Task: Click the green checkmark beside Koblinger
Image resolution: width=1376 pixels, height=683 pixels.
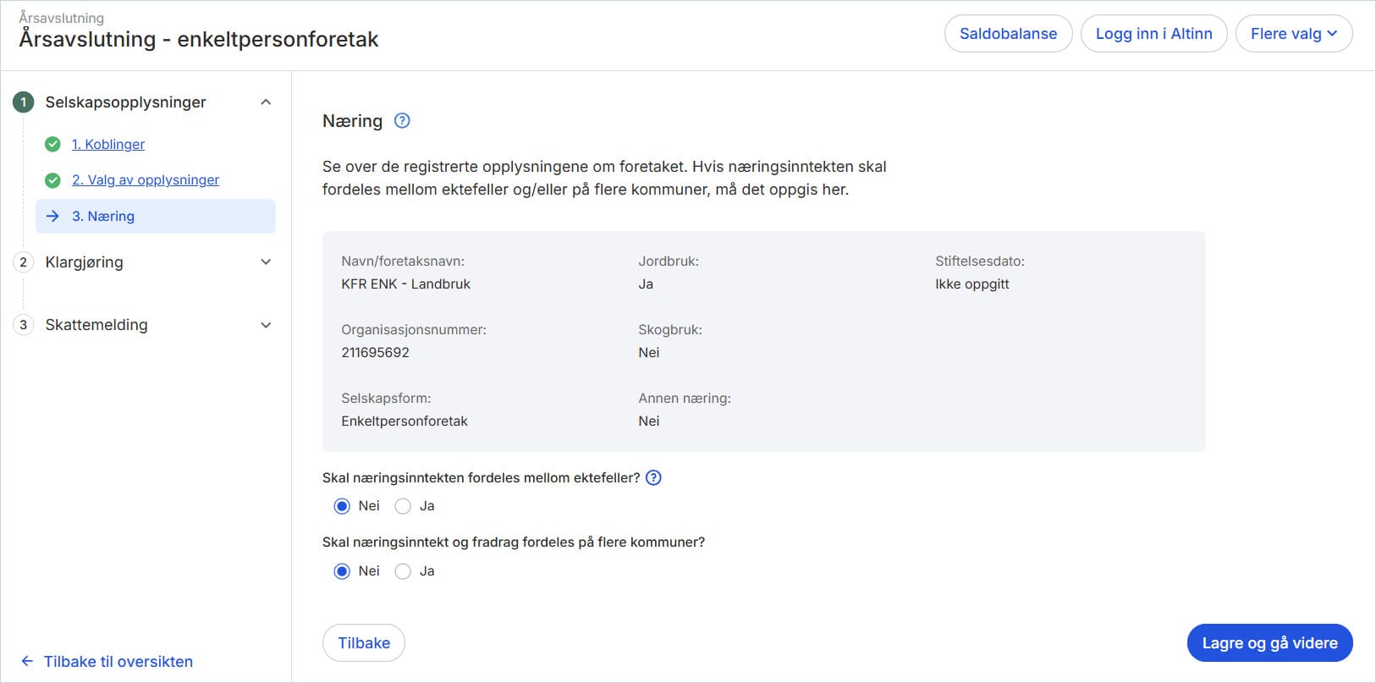Action: click(52, 144)
